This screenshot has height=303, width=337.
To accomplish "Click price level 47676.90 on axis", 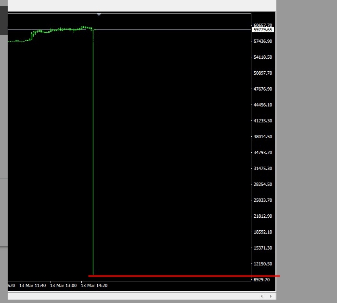I will 263,89.
